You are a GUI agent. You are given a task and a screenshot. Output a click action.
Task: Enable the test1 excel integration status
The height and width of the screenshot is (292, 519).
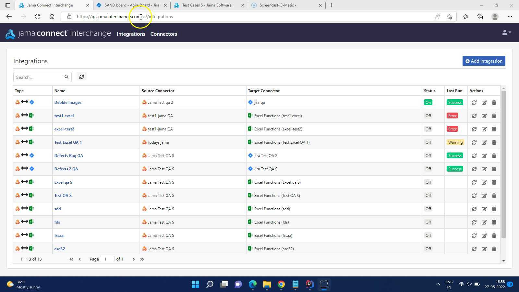click(x=428, y=116)
